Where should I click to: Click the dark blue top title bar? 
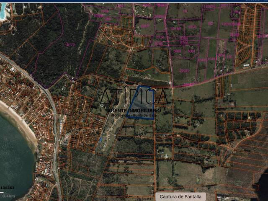134,1
